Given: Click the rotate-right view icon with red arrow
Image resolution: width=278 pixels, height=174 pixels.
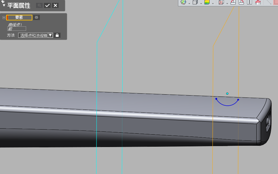Looking at the screenshot, I should click(241, 2).
